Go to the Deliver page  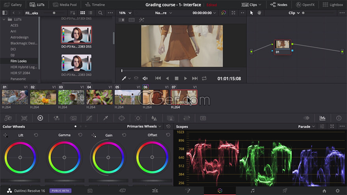point(285,191)
